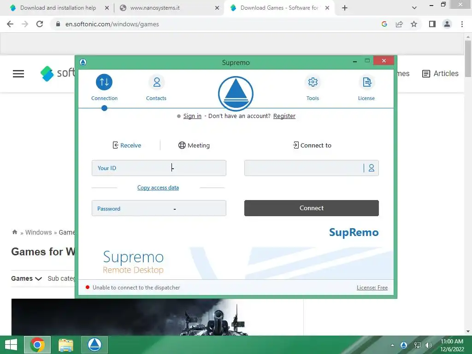Go forward in Chrome
This screenshot has width=472, height=354.
[x=25, y=24]
